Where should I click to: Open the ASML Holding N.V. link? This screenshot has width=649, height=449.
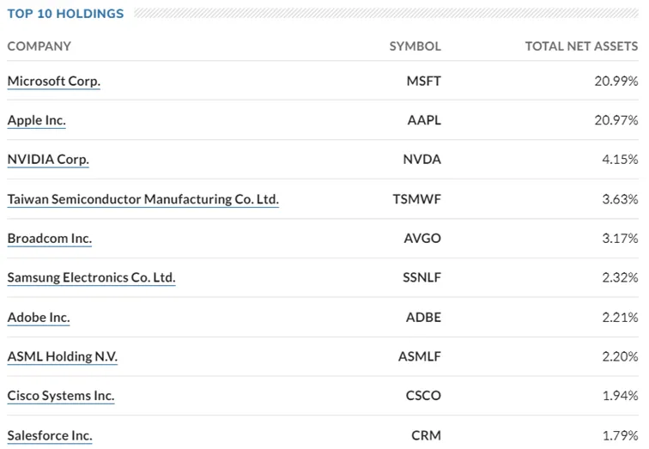[x=63, y=357]
